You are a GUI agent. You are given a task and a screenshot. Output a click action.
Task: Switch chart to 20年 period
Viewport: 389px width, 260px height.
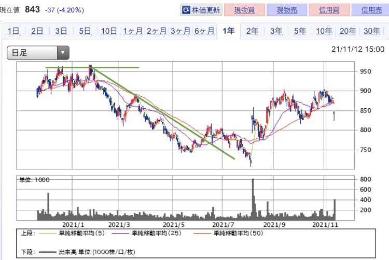[x=348, y=31]
